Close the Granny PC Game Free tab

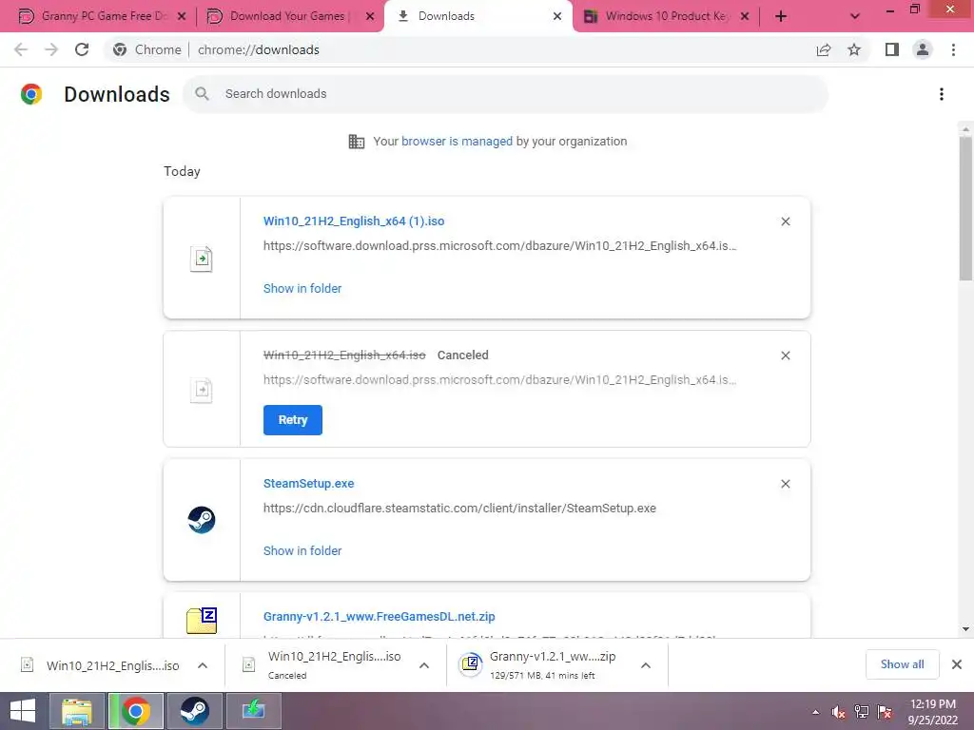[182, 17]
